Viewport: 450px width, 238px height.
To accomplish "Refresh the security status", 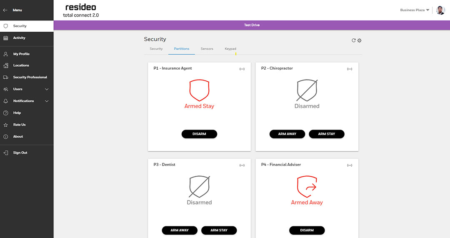I will click(x=354, y=40).
